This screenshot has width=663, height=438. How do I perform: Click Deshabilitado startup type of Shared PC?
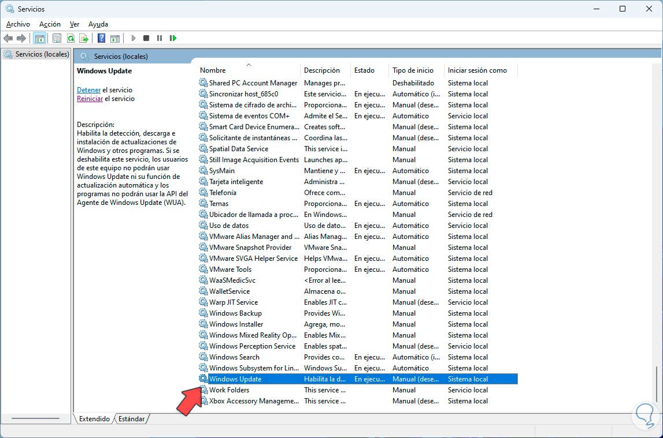click(x=413, y=83)
